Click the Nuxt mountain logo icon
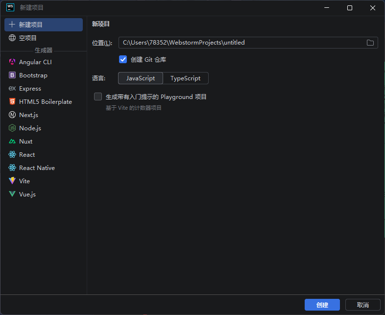Screen dimensions: 385x315 click(12, 141)
